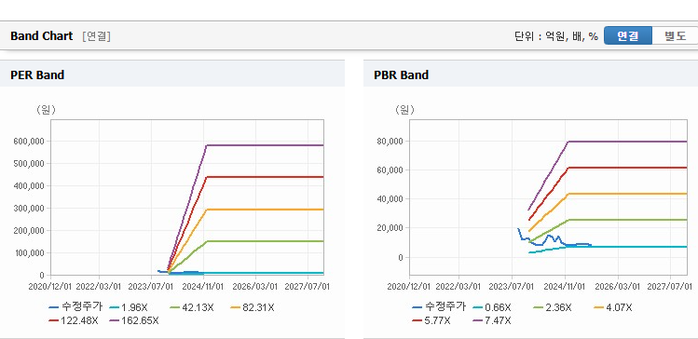This screenshot has width=698, height=339.
Task: Click 600,000 on PER Band y-axis
Action: click(29, 142)
